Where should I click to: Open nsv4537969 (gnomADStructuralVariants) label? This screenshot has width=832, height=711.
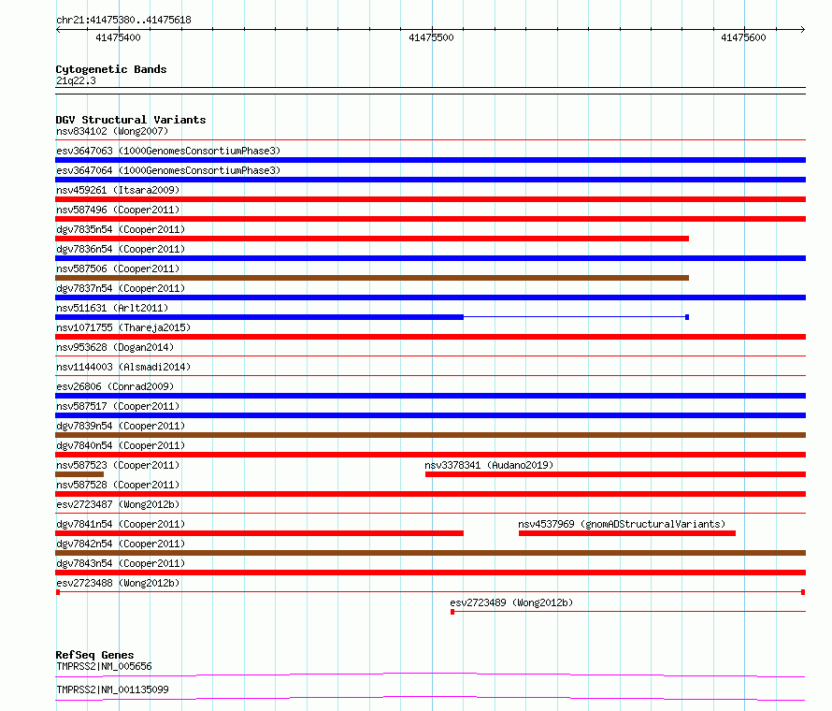tap(622, 524)
